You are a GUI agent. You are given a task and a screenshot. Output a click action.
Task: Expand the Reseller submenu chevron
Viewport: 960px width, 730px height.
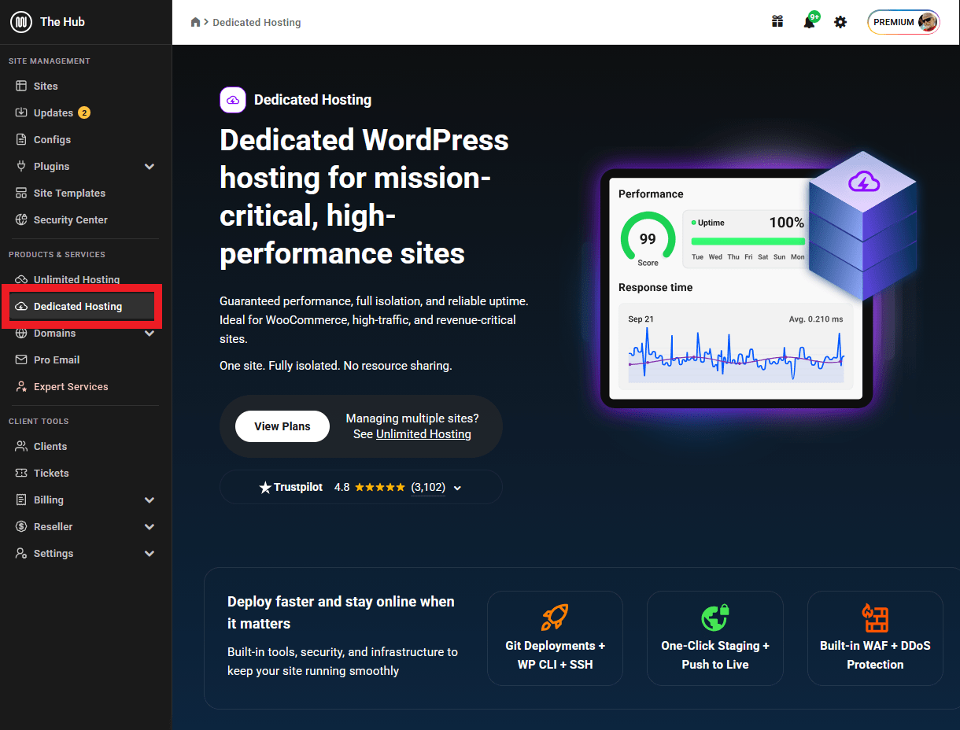[150, 526]
